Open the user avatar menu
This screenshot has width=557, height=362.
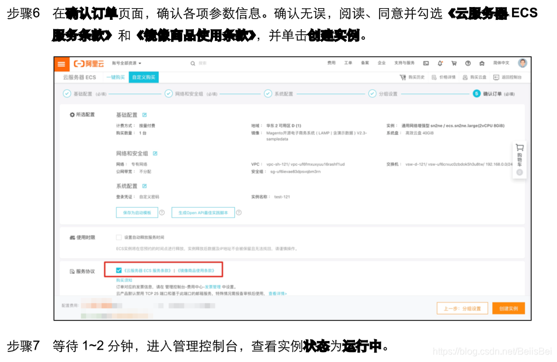522,63
